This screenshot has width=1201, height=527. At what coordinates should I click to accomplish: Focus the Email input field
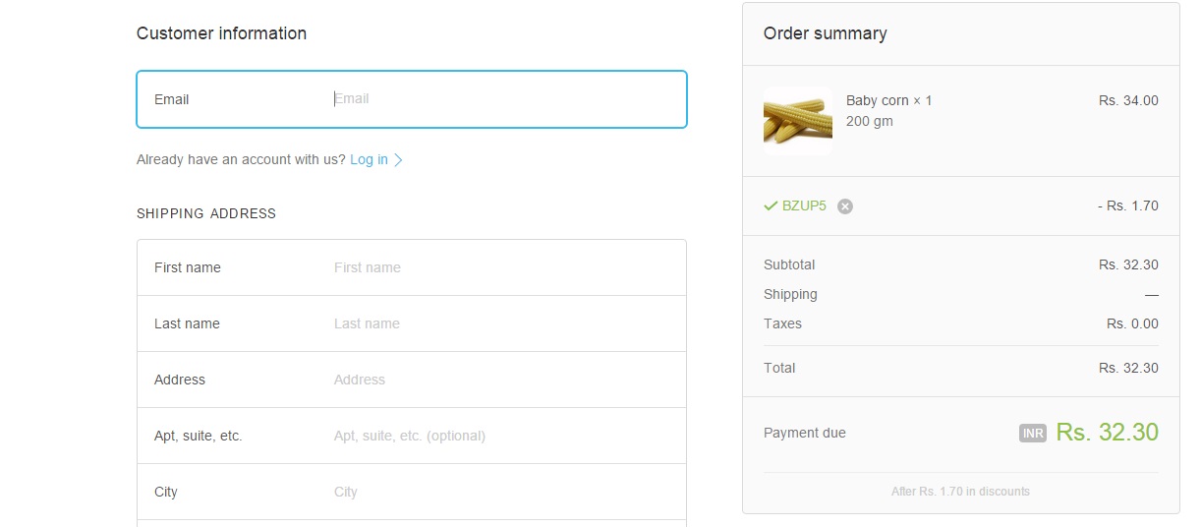coord(501,99)
